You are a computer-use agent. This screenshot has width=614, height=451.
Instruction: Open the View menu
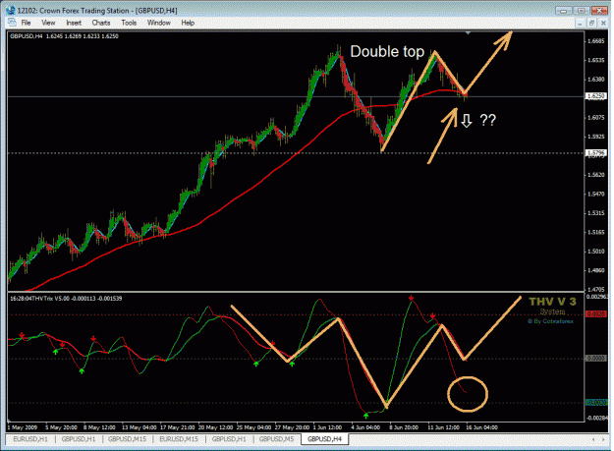click(48, 23)
